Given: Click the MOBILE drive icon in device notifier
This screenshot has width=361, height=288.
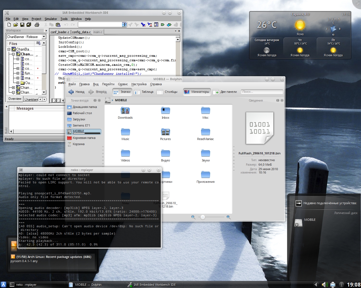Looking at the screenshot, I should coord(298,223).
